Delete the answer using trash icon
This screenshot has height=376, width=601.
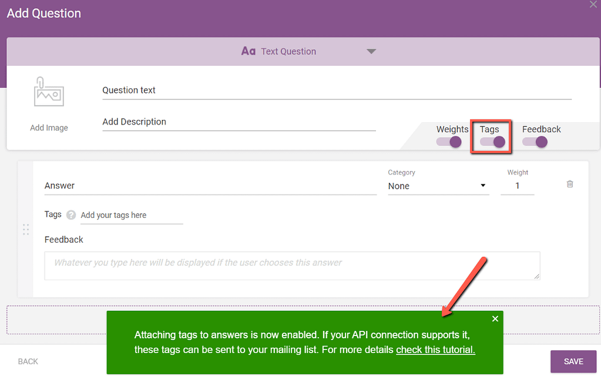569,184
